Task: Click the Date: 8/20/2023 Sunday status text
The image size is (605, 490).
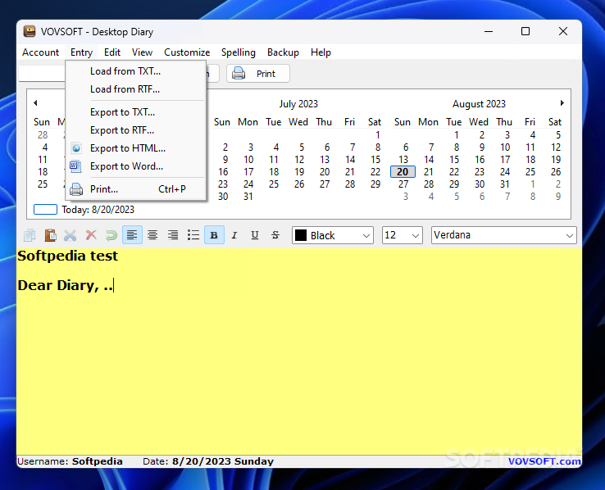Action: click(208, 461)
